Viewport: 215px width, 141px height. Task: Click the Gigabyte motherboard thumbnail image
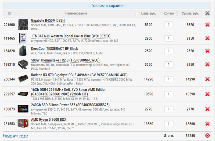23,25
